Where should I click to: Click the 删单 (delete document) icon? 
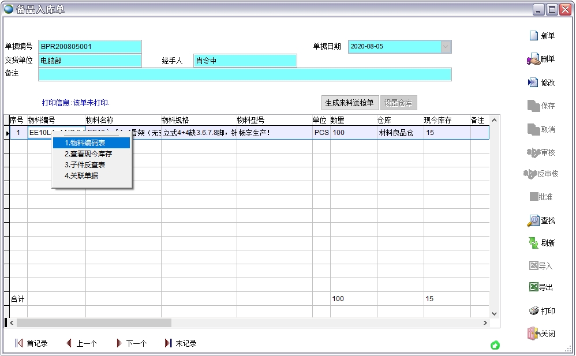point(533,59)
